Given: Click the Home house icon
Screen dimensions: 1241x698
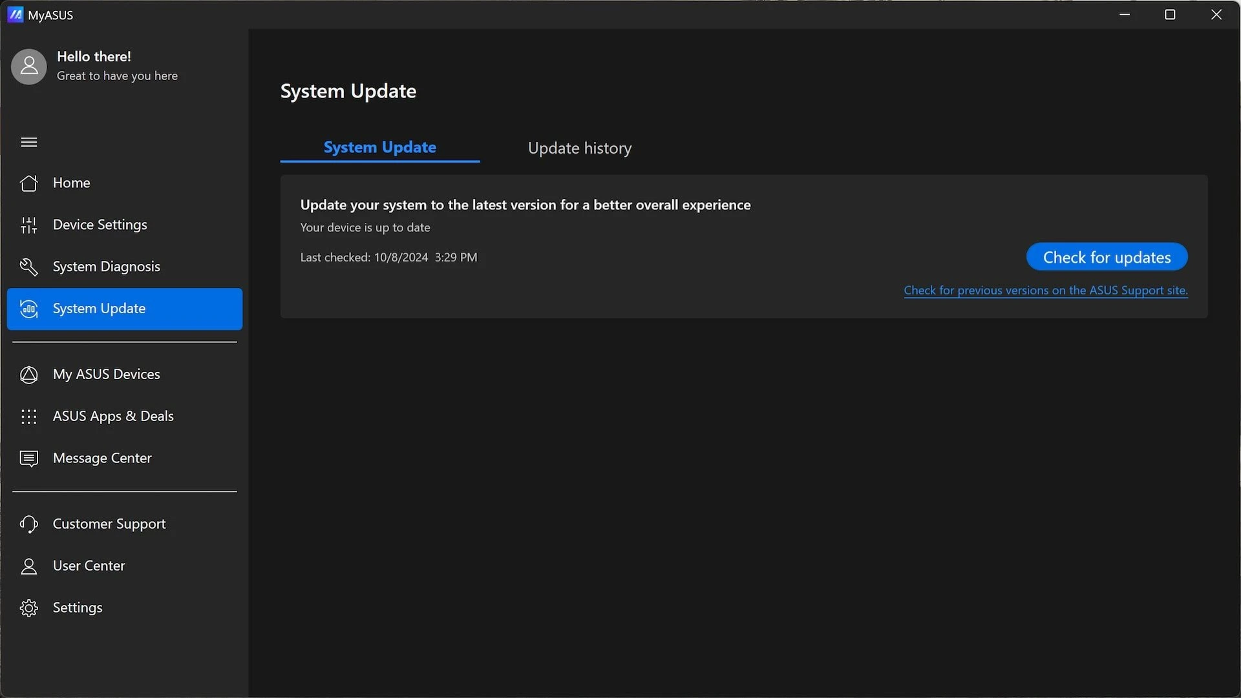Looking at the screenshot, I should (x=29, y=183).
